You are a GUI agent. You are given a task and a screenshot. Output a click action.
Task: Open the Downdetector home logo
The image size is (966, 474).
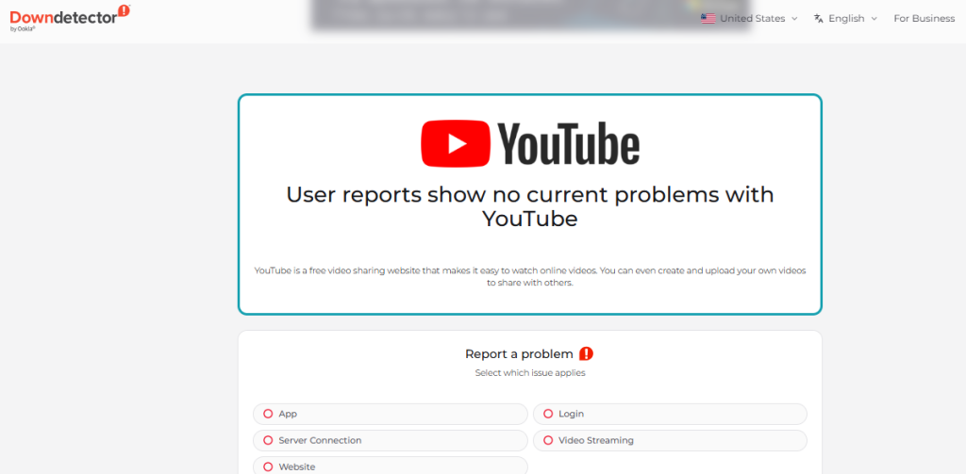click(70, 17)
